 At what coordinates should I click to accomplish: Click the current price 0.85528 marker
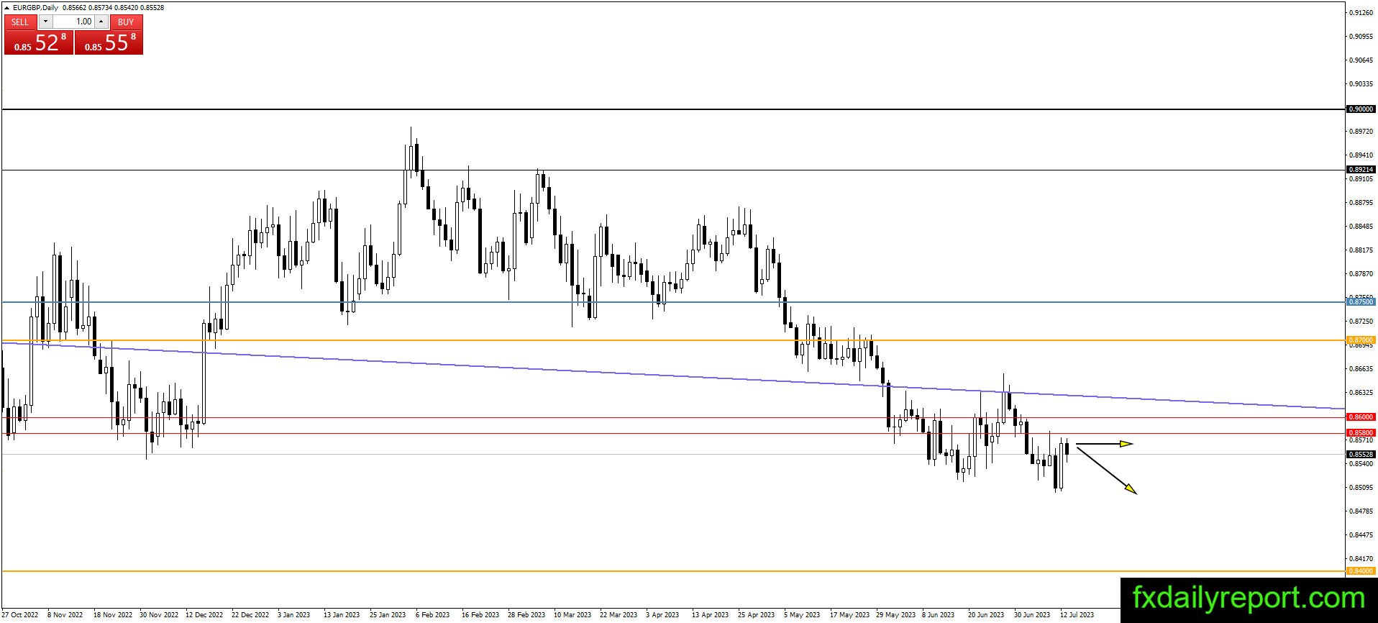(x=1361, y=455)
